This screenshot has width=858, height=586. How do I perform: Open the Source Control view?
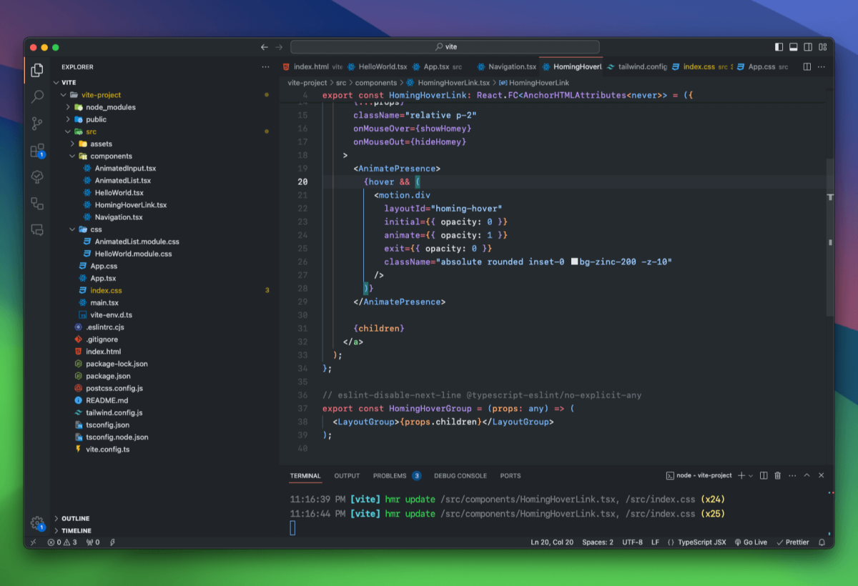coord(38,124)
